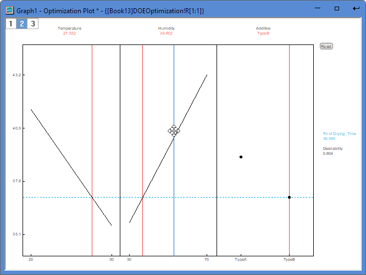Select the TypeB data point
This screenshot has height=275, width=366.
coord(290,198)
